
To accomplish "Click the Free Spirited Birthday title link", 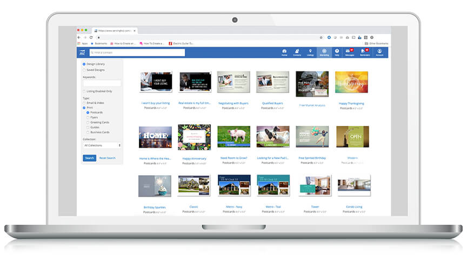I will tap(312, 158).
